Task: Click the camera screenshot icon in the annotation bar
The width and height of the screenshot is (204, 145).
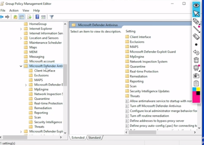Action: (x=196, y=76)
